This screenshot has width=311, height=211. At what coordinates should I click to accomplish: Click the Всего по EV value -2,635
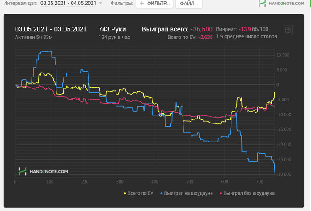(205, 37)
